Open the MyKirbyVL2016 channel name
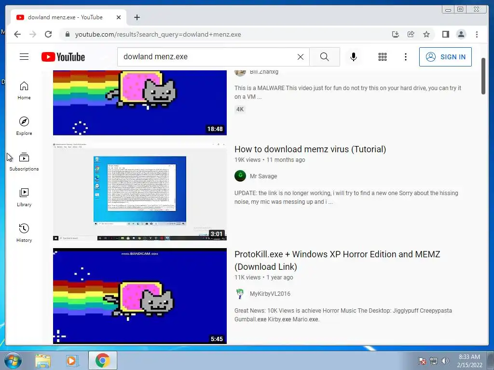 270,293
